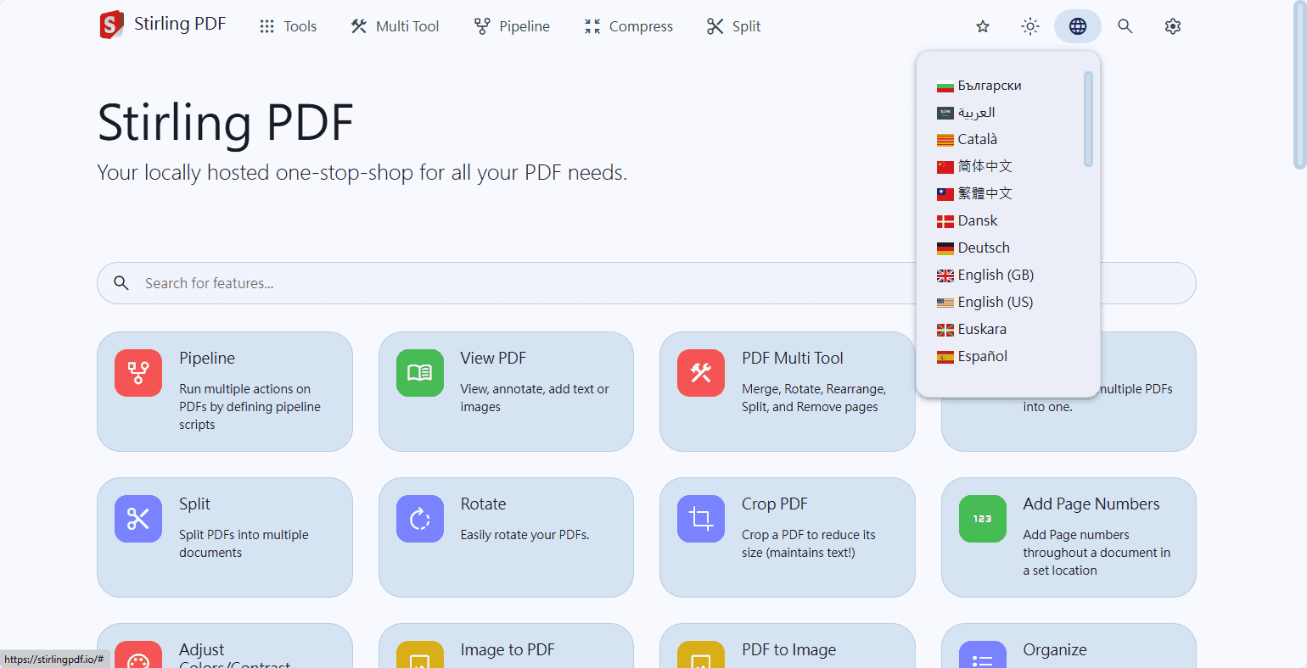Open Split from the navbar
The height and width of the screenshot is (668, 1307).
(734, 26)
